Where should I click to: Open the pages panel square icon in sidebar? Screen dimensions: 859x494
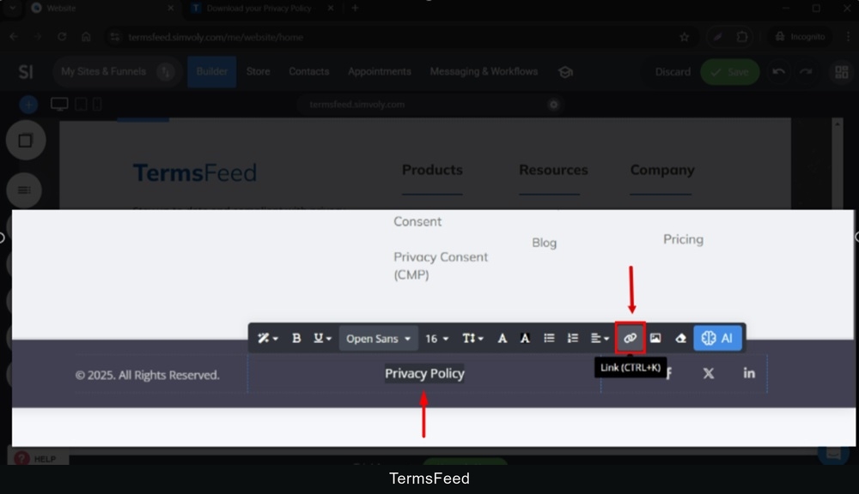[x=25, y=141]
